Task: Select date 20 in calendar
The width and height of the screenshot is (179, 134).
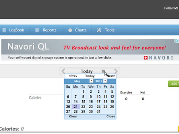Action: (68, 107)
